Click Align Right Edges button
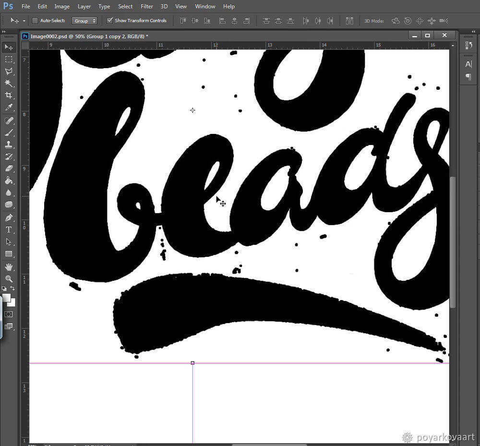This screenshot has height=446, width=480. 246,21
